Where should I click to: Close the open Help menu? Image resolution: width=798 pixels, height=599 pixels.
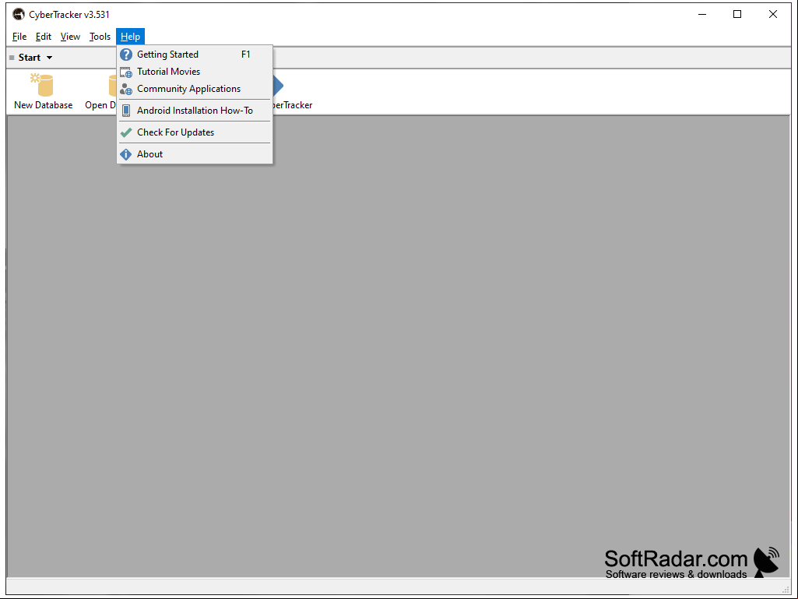tap(130, 37)
